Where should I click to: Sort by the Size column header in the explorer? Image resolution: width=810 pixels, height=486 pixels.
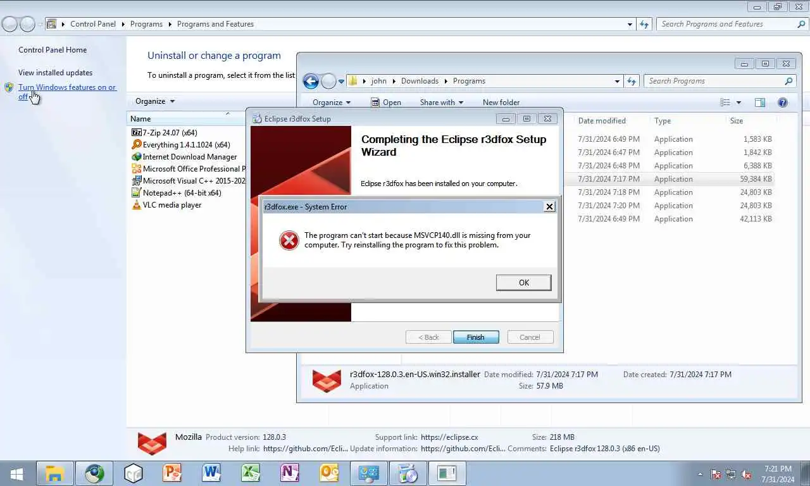tap(737, 121)
